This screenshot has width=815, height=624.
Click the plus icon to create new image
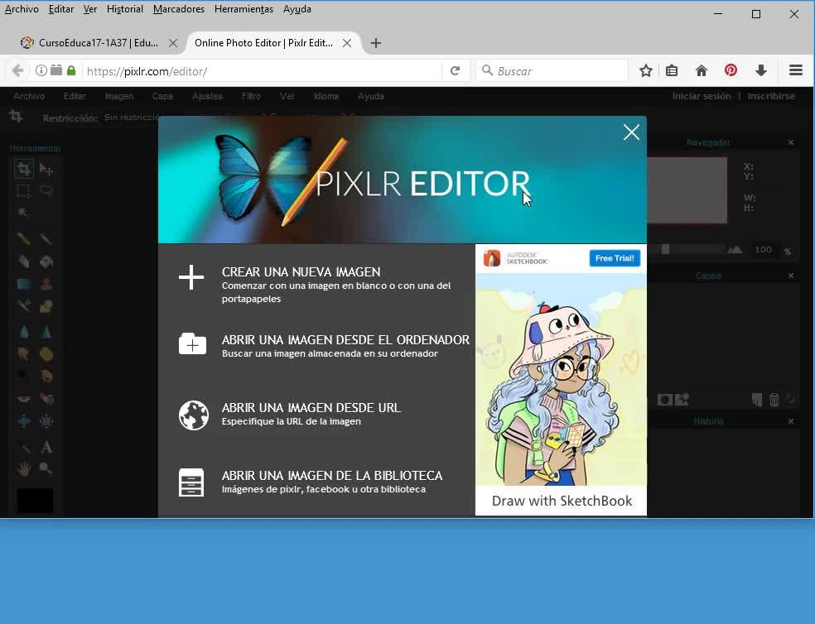point(191,277)
